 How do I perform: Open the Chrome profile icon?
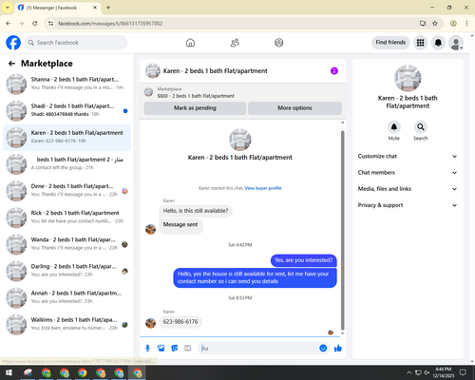click(453, 24)
